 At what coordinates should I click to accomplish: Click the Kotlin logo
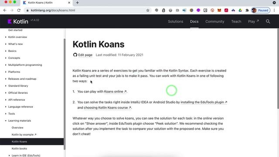[18, 21]
